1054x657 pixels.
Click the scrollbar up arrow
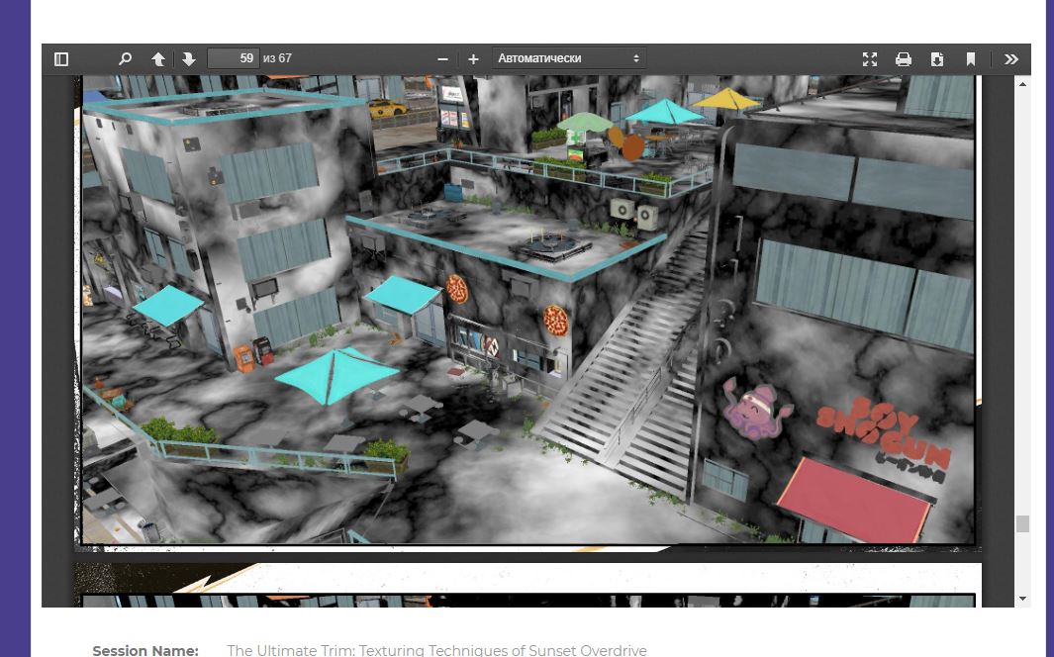[x=1022, y=84]
